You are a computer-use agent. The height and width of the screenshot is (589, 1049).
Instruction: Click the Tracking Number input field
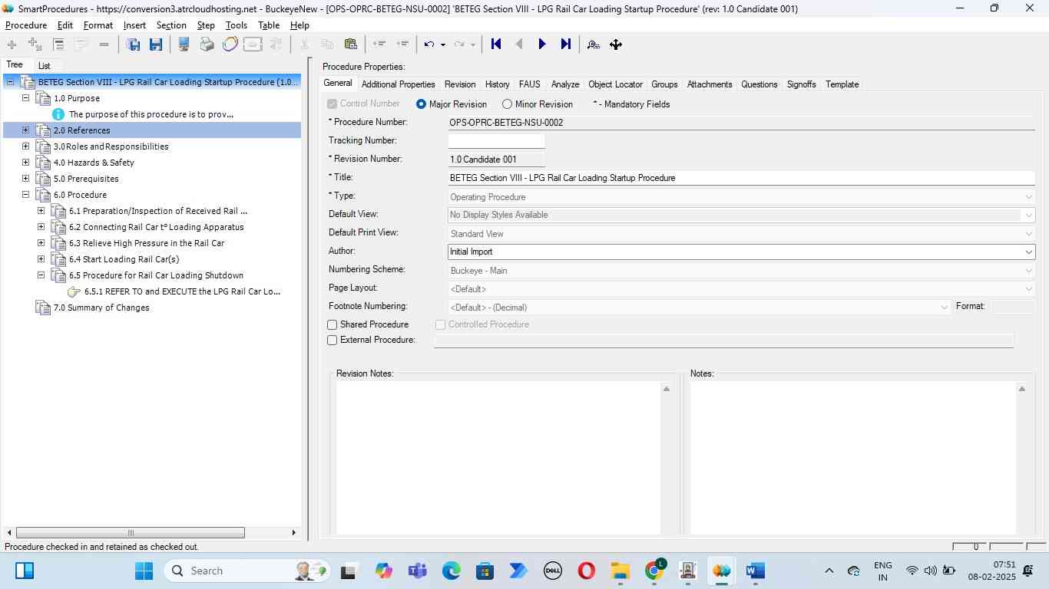(496, 141)
